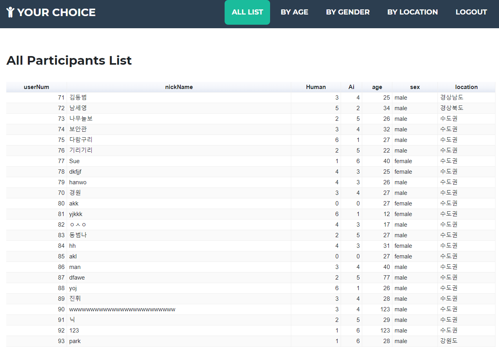499x347 pixels.
Task: Click the nickname 123
Action: [74, 331]
